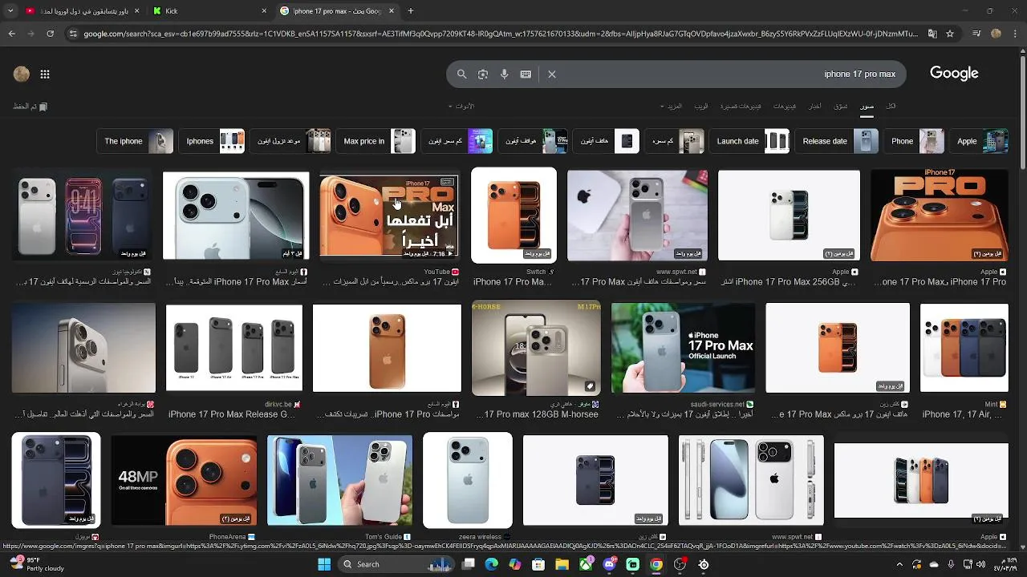Open Google Lens image search icon
1027x577 pixels.
483,74
